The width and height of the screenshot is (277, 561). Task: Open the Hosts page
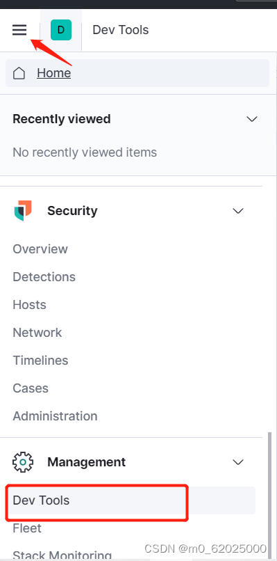[x=30, y=305]
